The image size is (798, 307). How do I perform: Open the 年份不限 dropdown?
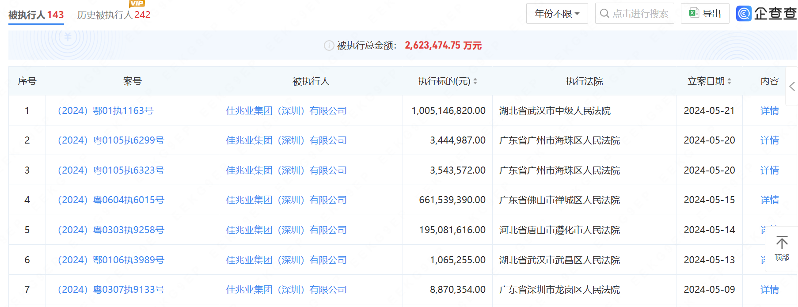coord(557,13)
